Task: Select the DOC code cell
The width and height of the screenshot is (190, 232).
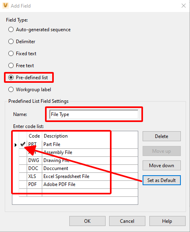Action: [35, 168]
